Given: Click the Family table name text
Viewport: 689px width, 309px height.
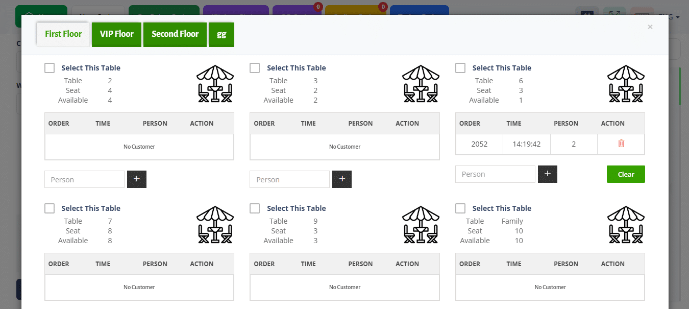Looking at the screenshot, I should [x=512, y=221].
